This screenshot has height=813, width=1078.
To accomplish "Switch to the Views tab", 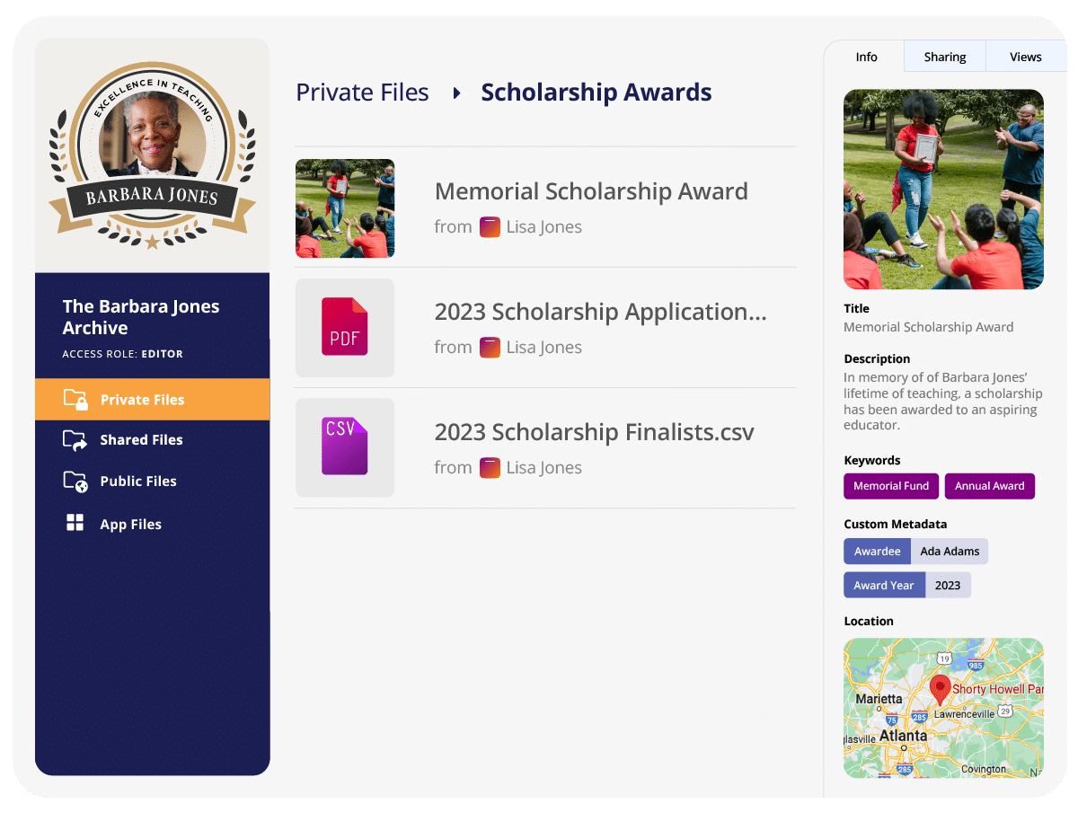I will pos(1025,56).
